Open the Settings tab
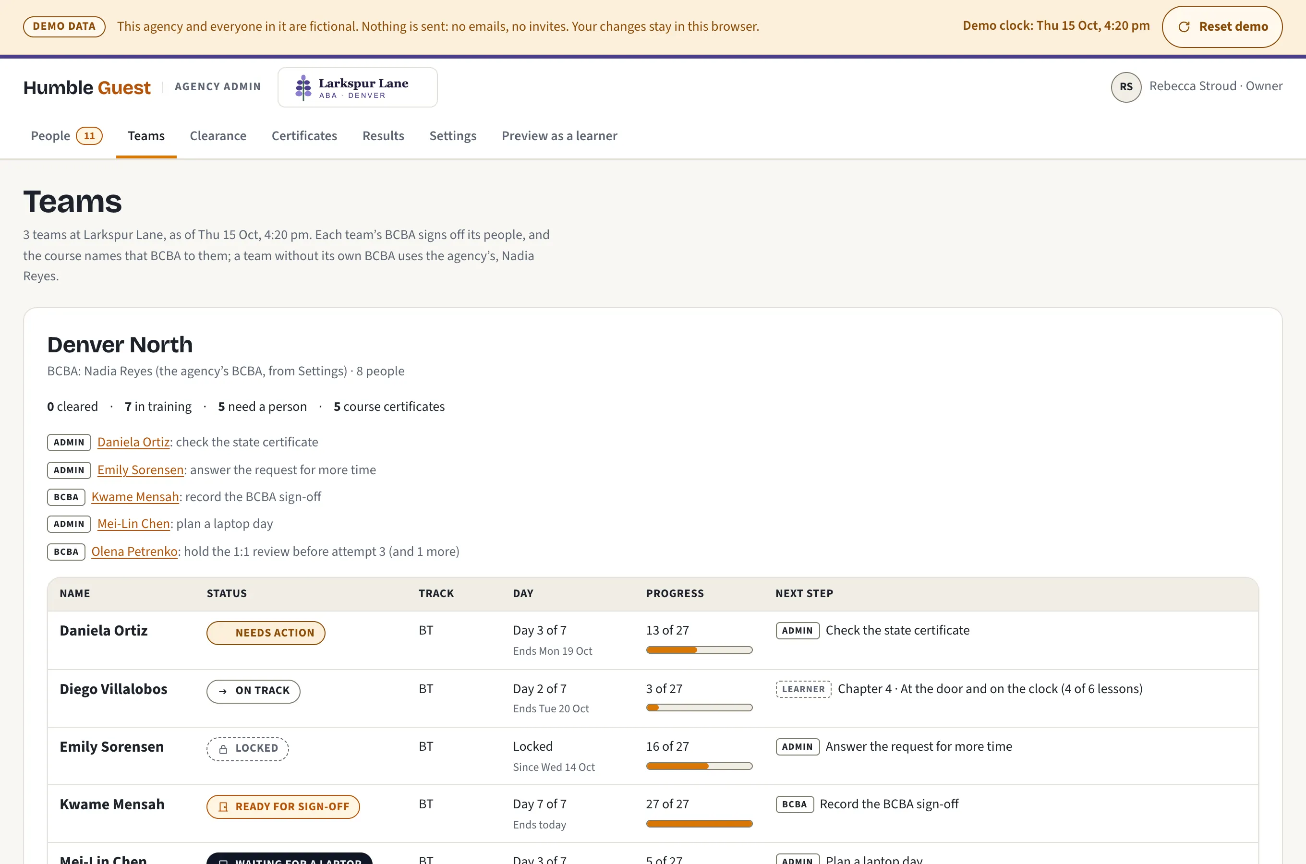1306x864 pixels. pos(452,136)
